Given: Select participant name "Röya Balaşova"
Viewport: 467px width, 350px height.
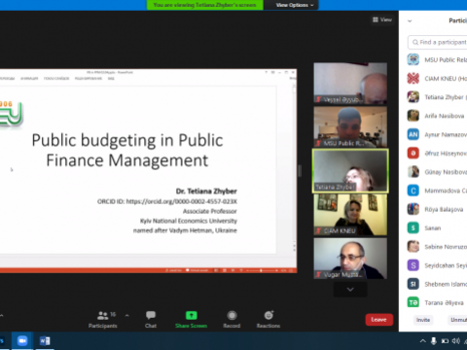Looking at the screenshot, I should pos(444,209).
